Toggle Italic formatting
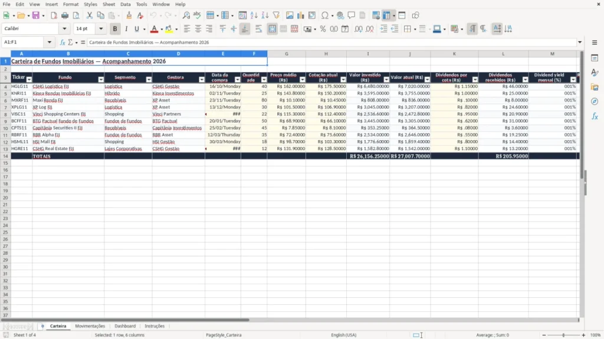This screenshot has width=604, height=339. click(126, 29)
